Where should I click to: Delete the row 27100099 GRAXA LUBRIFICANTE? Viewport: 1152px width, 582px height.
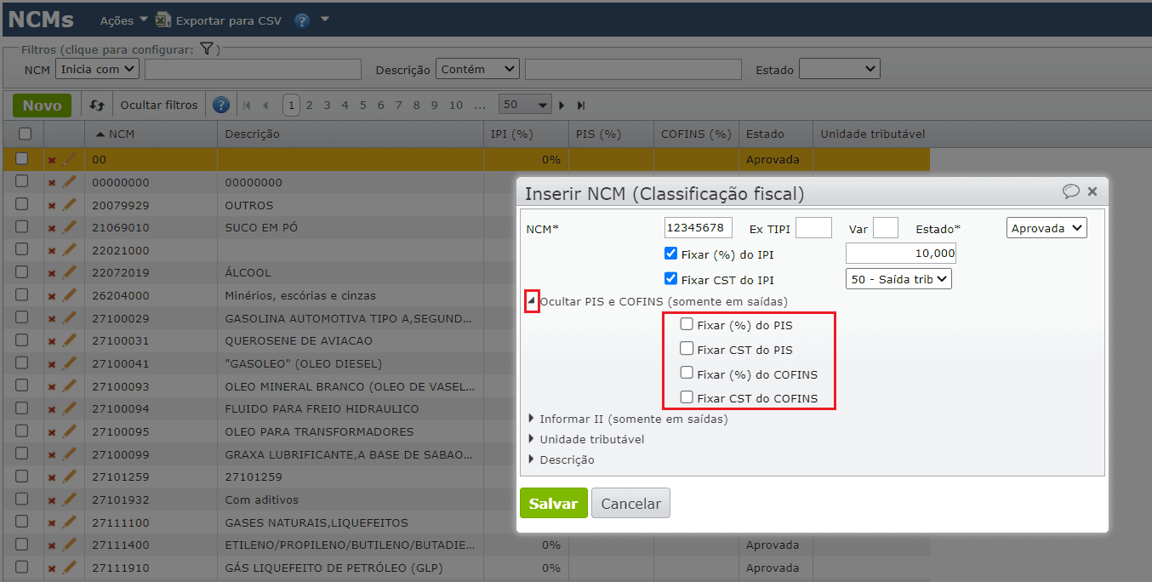pyautogui.click(x=52, y=454)
